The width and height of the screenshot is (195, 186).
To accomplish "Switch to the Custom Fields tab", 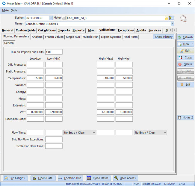I will (26, 30).
